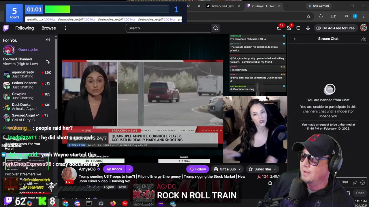
Task: Click the magnifier search button
Action: (x=216, y=28)
